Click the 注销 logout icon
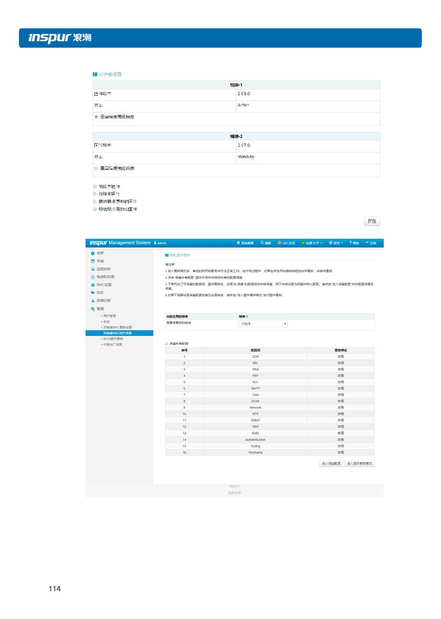Screen dimensions: 441x619 click(x=367, y=243)
